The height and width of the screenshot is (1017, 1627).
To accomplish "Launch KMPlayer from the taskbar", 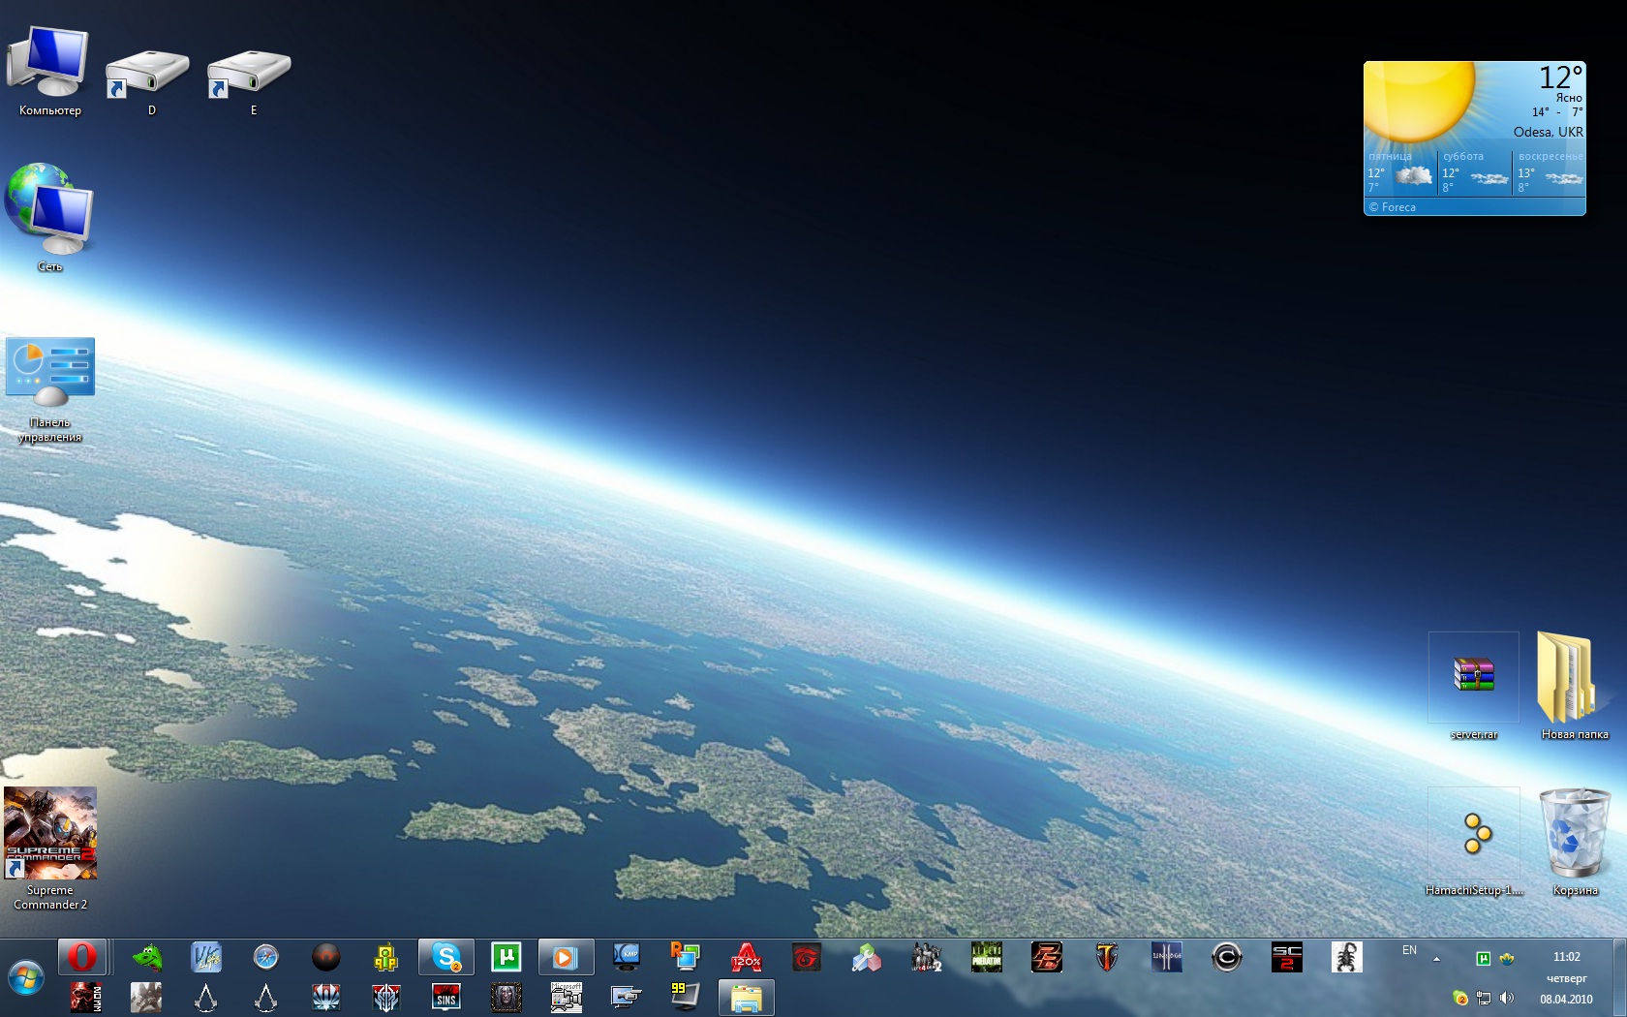I will (627, 957).
